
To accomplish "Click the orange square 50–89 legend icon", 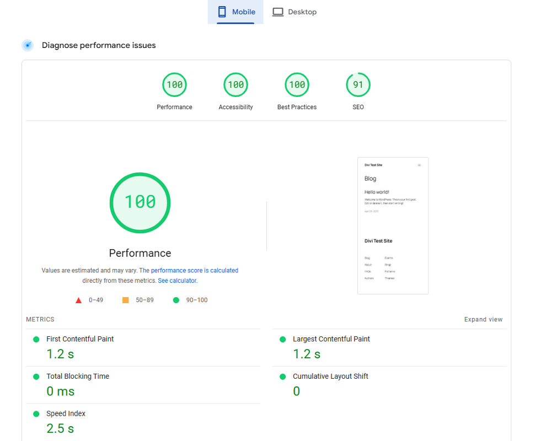I will (125, 300).
